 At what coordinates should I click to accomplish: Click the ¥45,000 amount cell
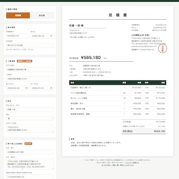click(x=161, y=109)
